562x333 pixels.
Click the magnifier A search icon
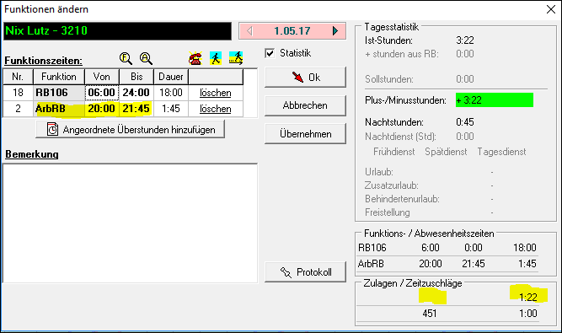point(146,58)
